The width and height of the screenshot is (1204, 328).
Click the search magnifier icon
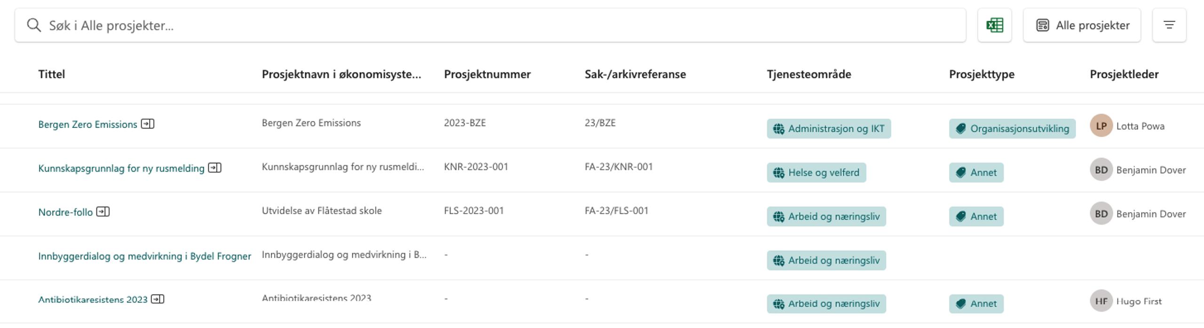click(34, 25)
